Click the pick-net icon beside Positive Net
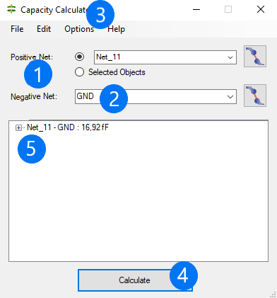The height and width of the screenshot is (298, 277). coord(255,57)
